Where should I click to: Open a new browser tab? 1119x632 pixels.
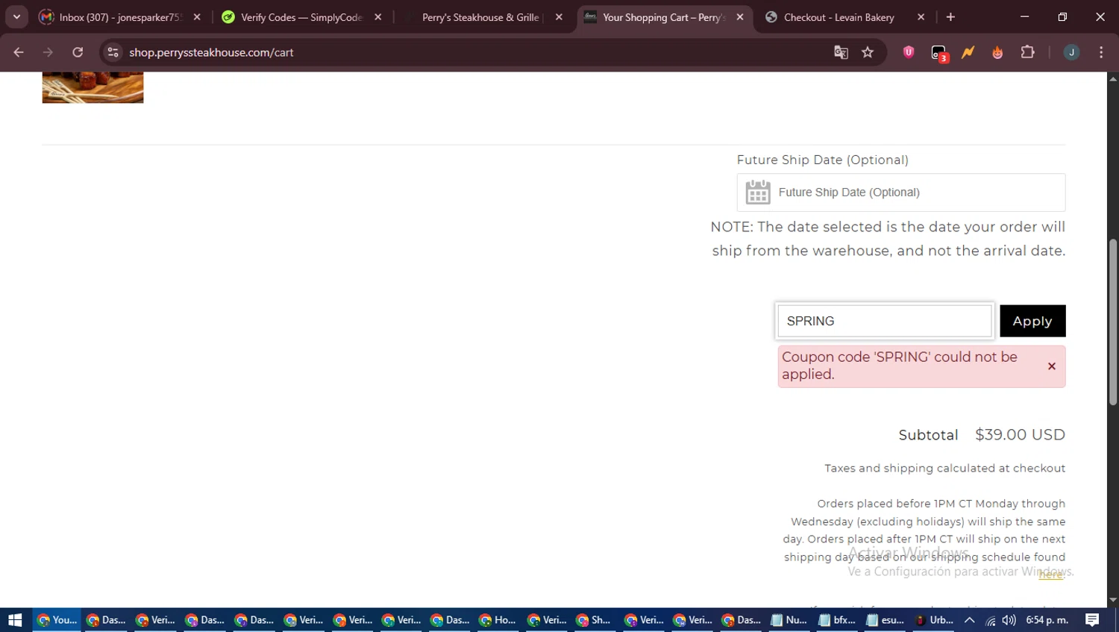point(950,17)
